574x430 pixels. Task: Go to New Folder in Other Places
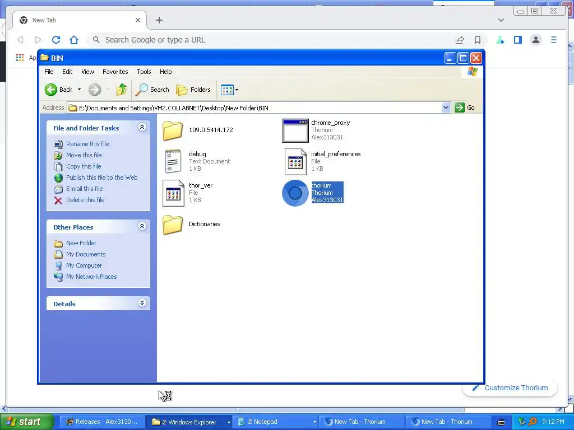point(81,243)
